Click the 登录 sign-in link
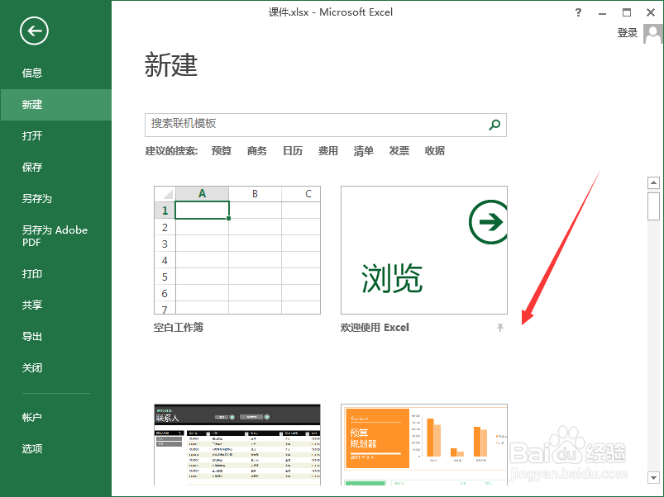This screenshot has height=497, width=664. [627, 33]
